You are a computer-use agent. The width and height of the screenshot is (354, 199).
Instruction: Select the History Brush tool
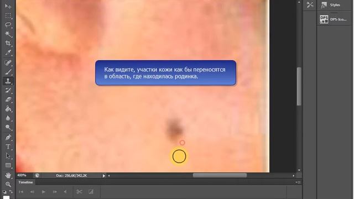pos(8,90)
